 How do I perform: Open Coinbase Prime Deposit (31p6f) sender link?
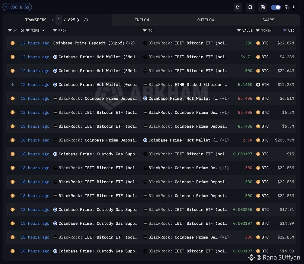coord(89,43)
